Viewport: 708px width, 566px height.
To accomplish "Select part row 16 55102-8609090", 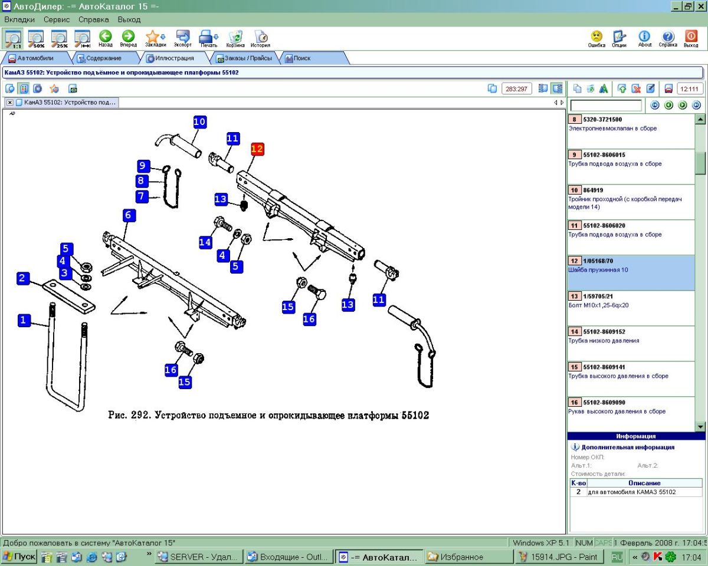I will (631, 414).
